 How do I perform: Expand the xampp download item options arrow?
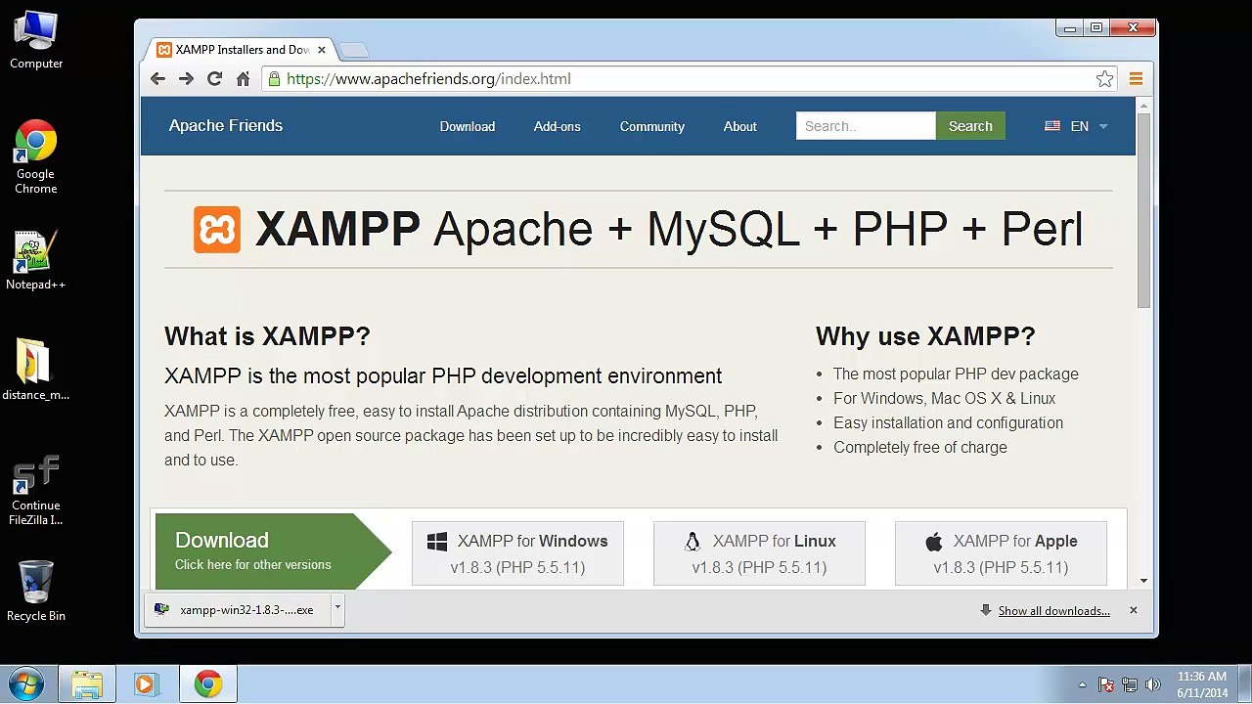click(337, 609)
